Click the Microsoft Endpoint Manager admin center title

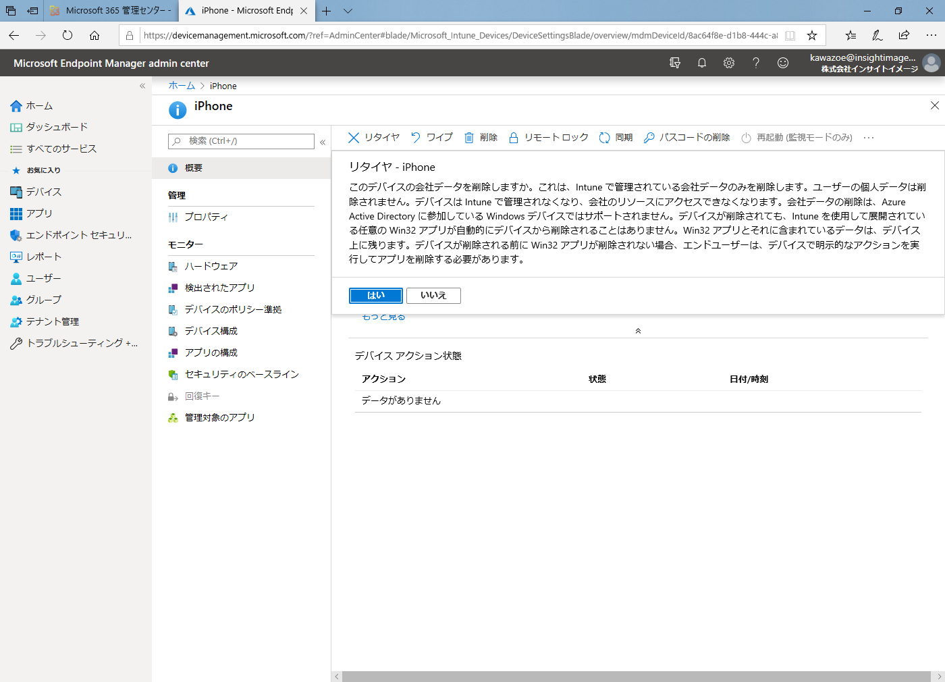[x=111, y=63]
